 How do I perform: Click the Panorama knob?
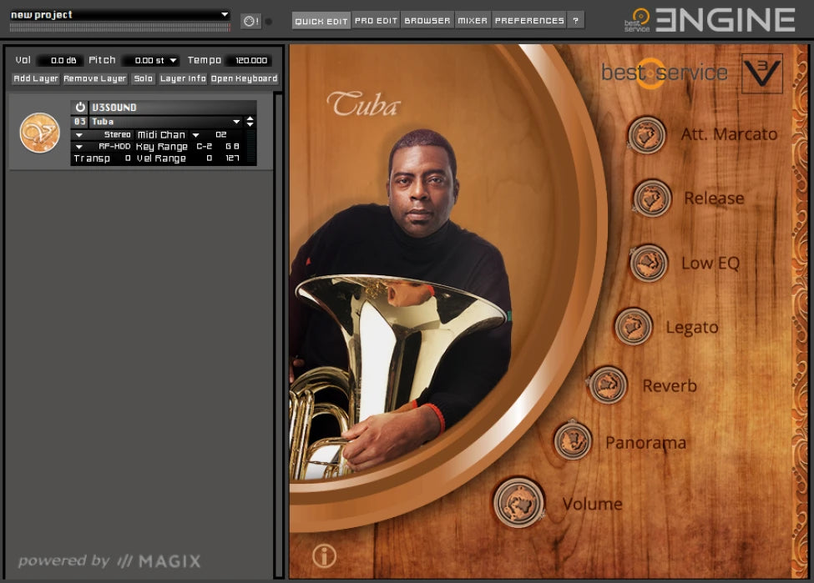[x=573, y=441]
